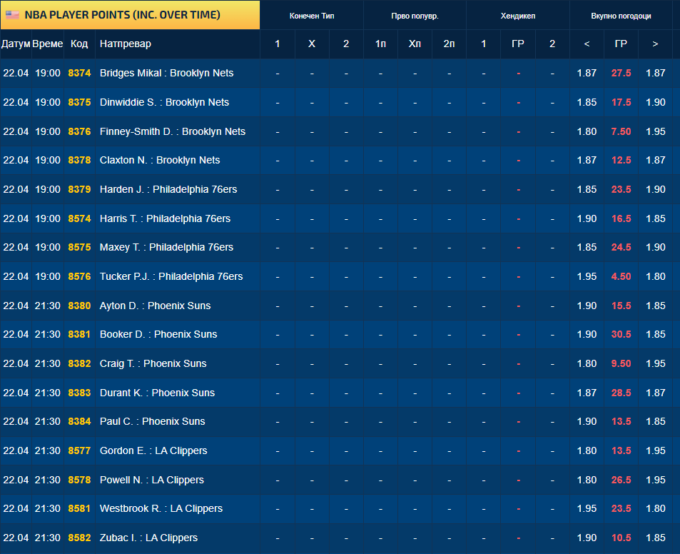Bet under 1.95 for Westbrook R.
This screenshot has width=680, height=554.
[x=587, y=508]
